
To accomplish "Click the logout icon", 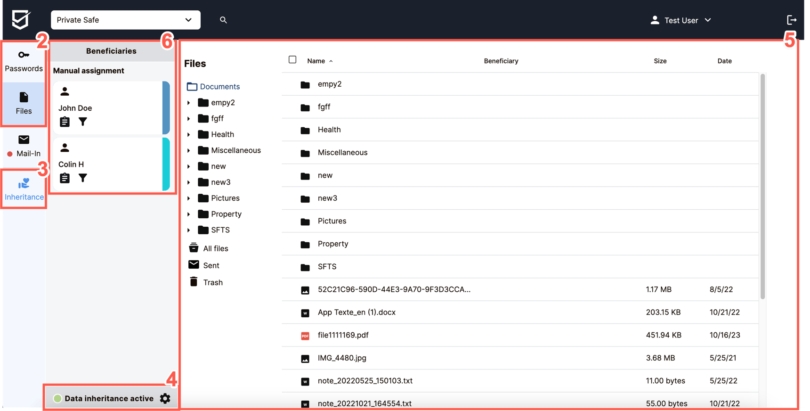I will click(792, 20).
